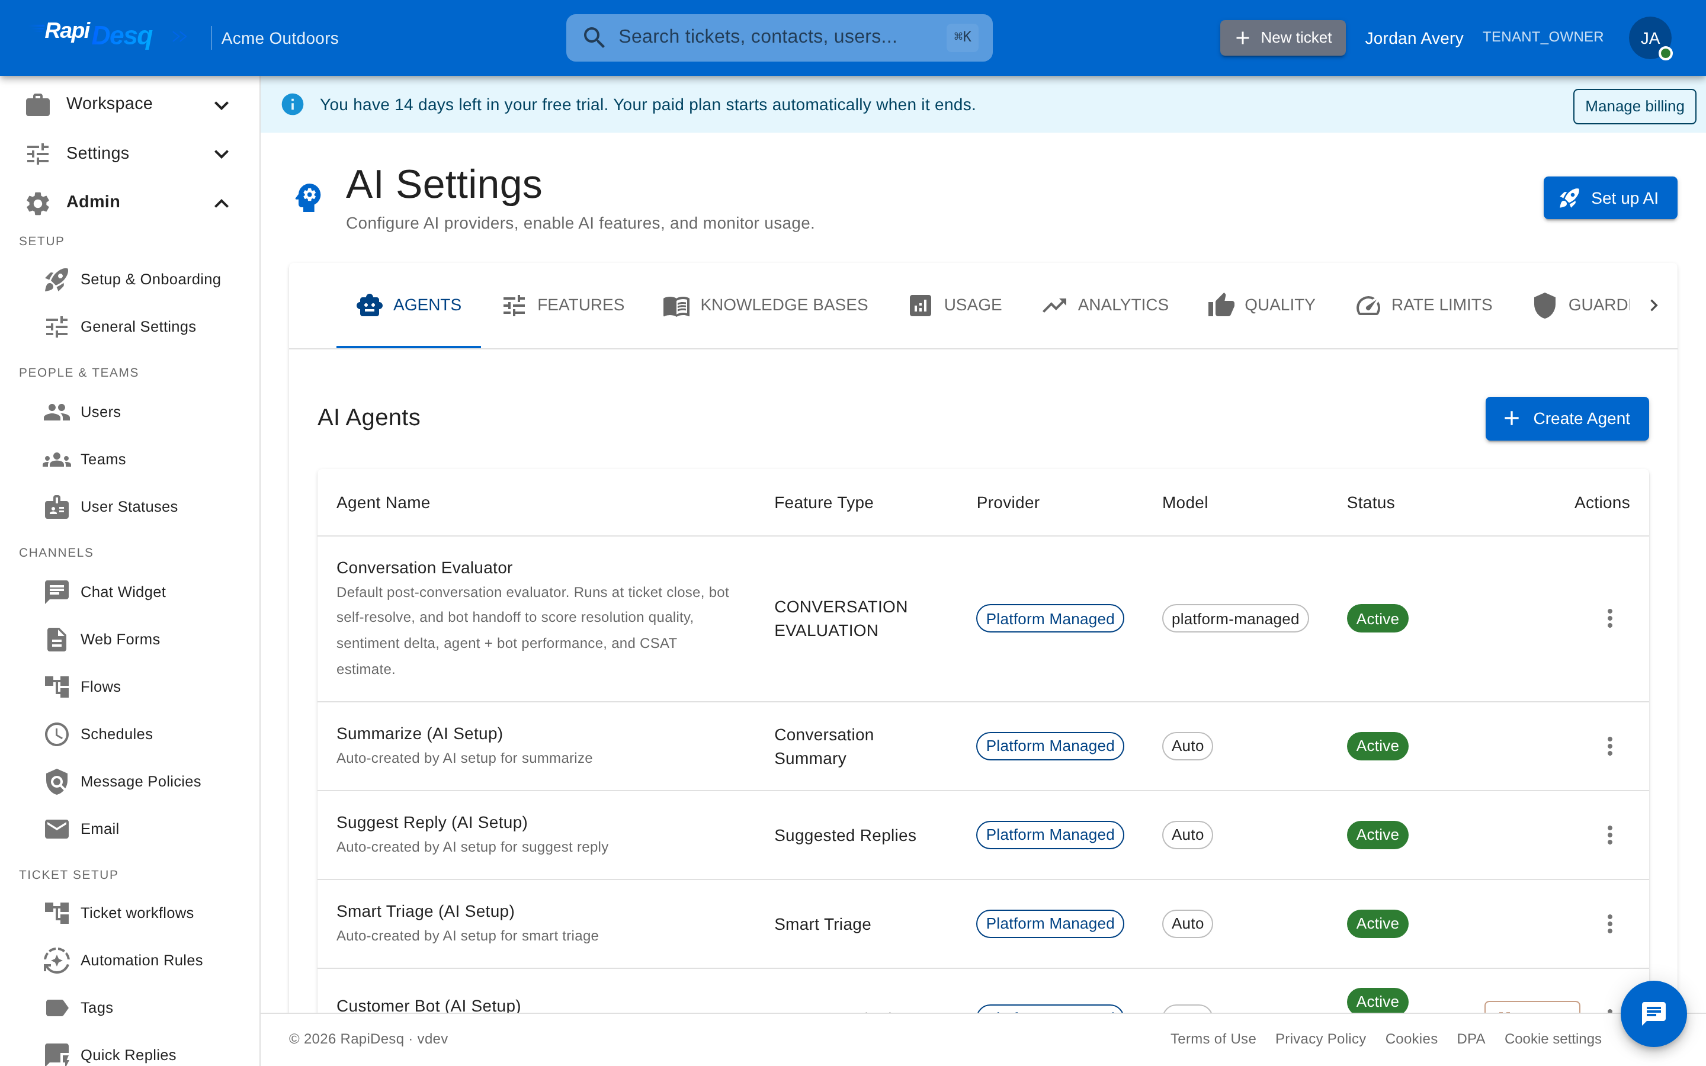
Task: Click the Users people icon in sidebar
Action: (x=56, y=412)
